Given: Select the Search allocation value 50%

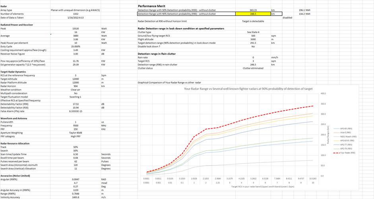Looking at the screenshot, I should [76, 150].
